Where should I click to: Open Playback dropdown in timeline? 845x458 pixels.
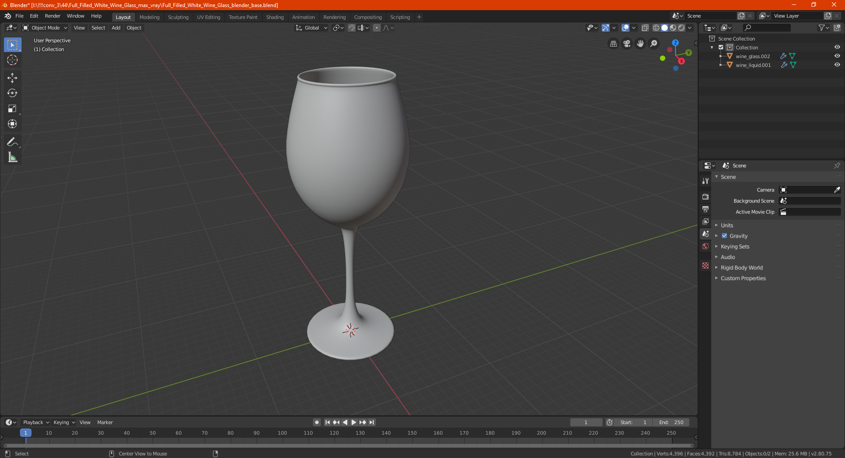coord(36,422)
